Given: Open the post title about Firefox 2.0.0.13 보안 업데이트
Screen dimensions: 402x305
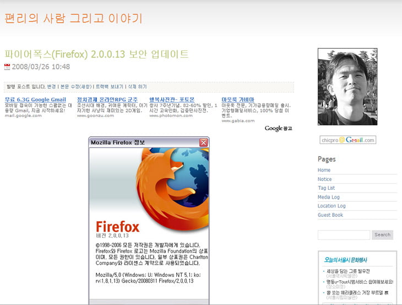Looking at the screenshot, I should (x=97, y=54).
